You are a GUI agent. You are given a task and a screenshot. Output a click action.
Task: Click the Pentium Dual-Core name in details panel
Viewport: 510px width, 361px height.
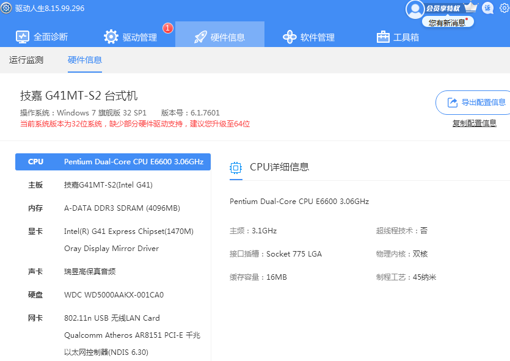pos(299,202)
